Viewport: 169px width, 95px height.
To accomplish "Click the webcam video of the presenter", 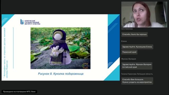I will [144, 15].
